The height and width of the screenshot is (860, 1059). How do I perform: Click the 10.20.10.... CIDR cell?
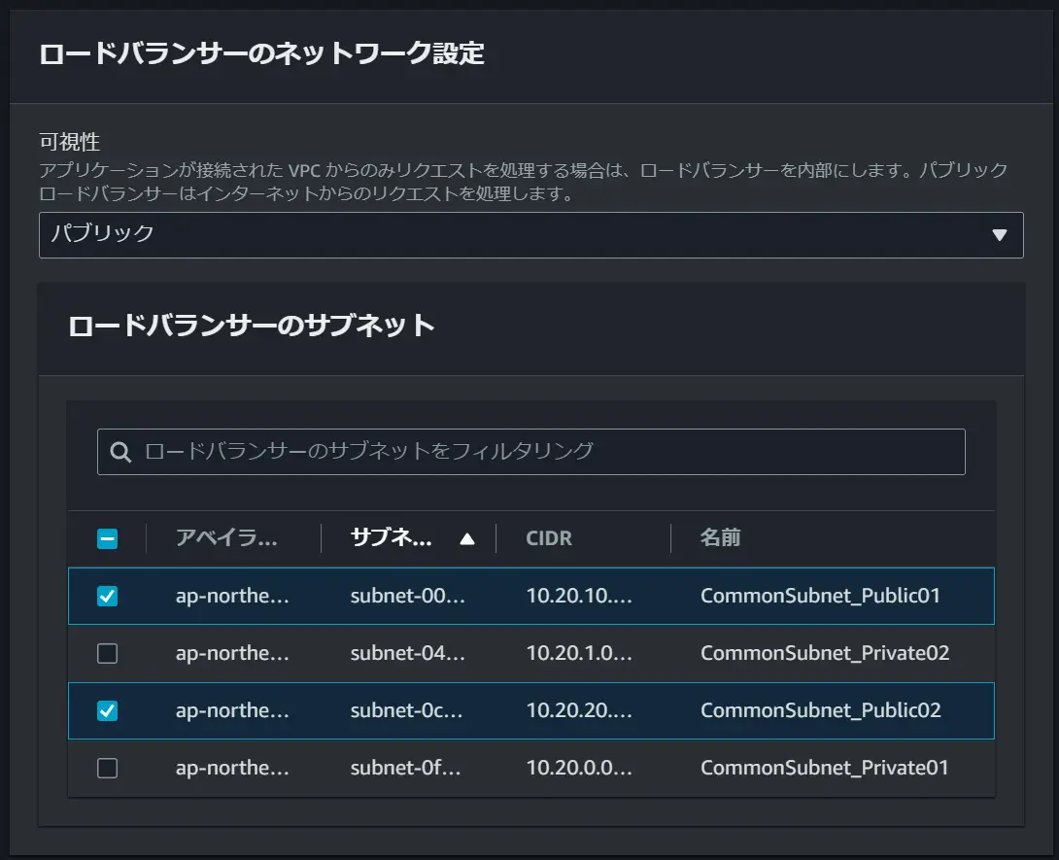(579, 596)
